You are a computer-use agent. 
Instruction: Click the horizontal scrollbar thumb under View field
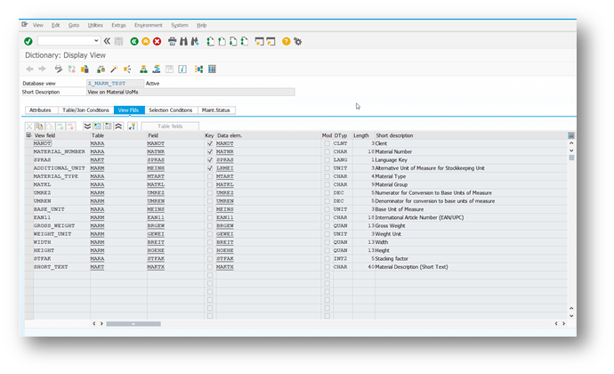coord(133,324)
